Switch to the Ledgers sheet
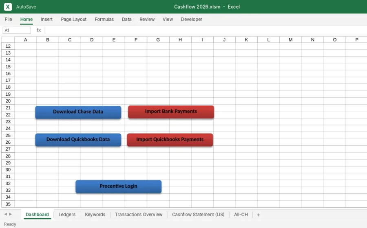The width and height of the screenshot is (367, 228). tap(67, 215)
